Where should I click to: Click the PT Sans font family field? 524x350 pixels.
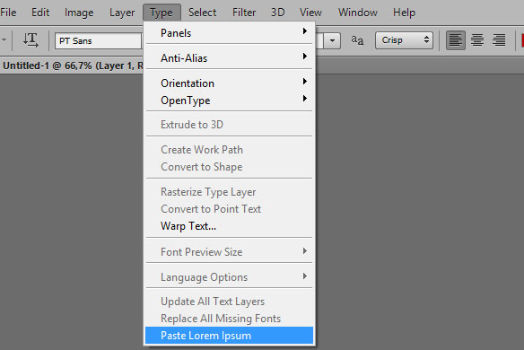pyautogui.click(x=99, y=40)
